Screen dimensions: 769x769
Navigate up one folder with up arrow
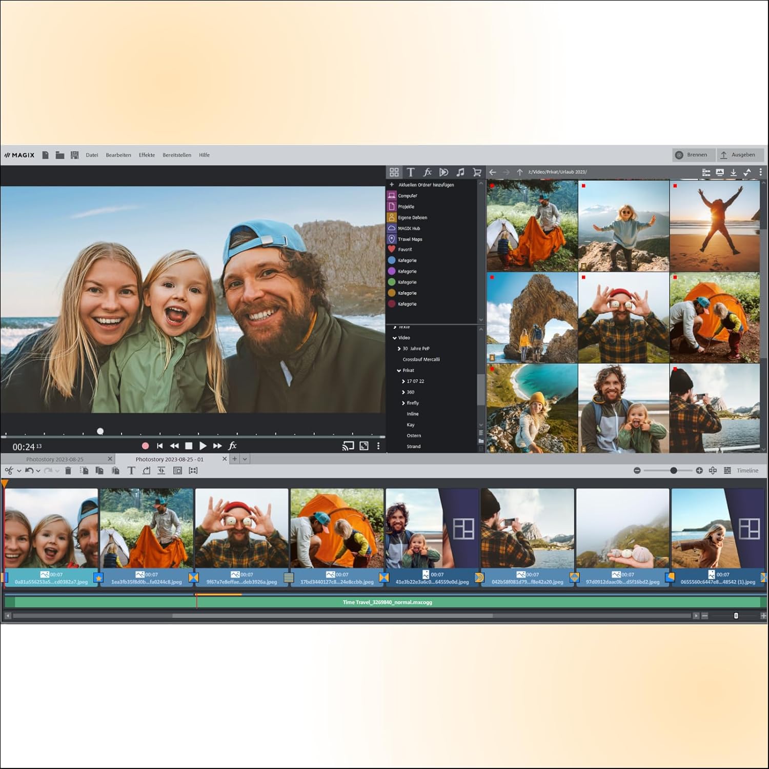tap(519, 172)
